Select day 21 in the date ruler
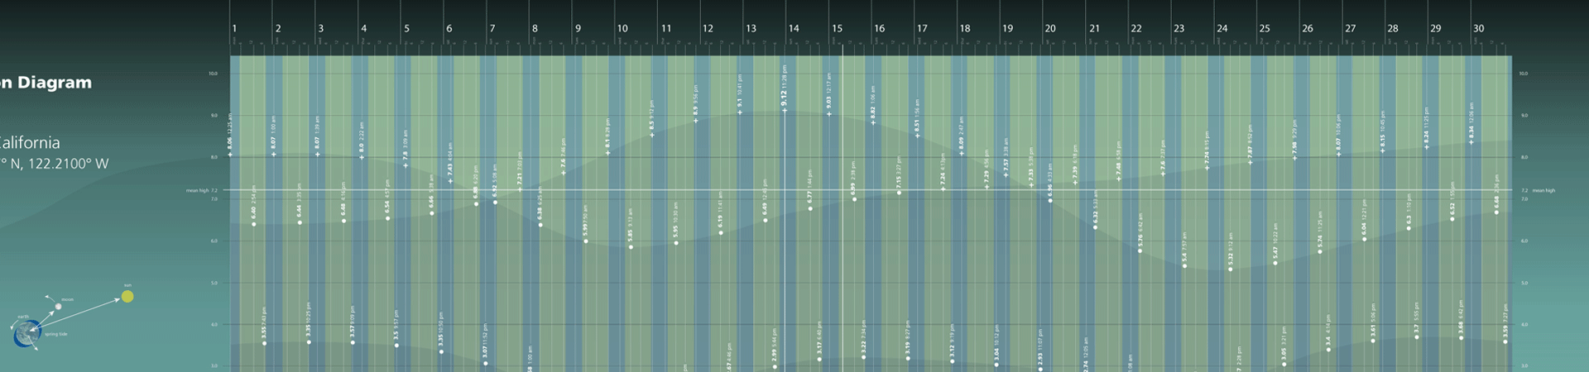This screenshot has height=372, width=1589. (1094, 28)
